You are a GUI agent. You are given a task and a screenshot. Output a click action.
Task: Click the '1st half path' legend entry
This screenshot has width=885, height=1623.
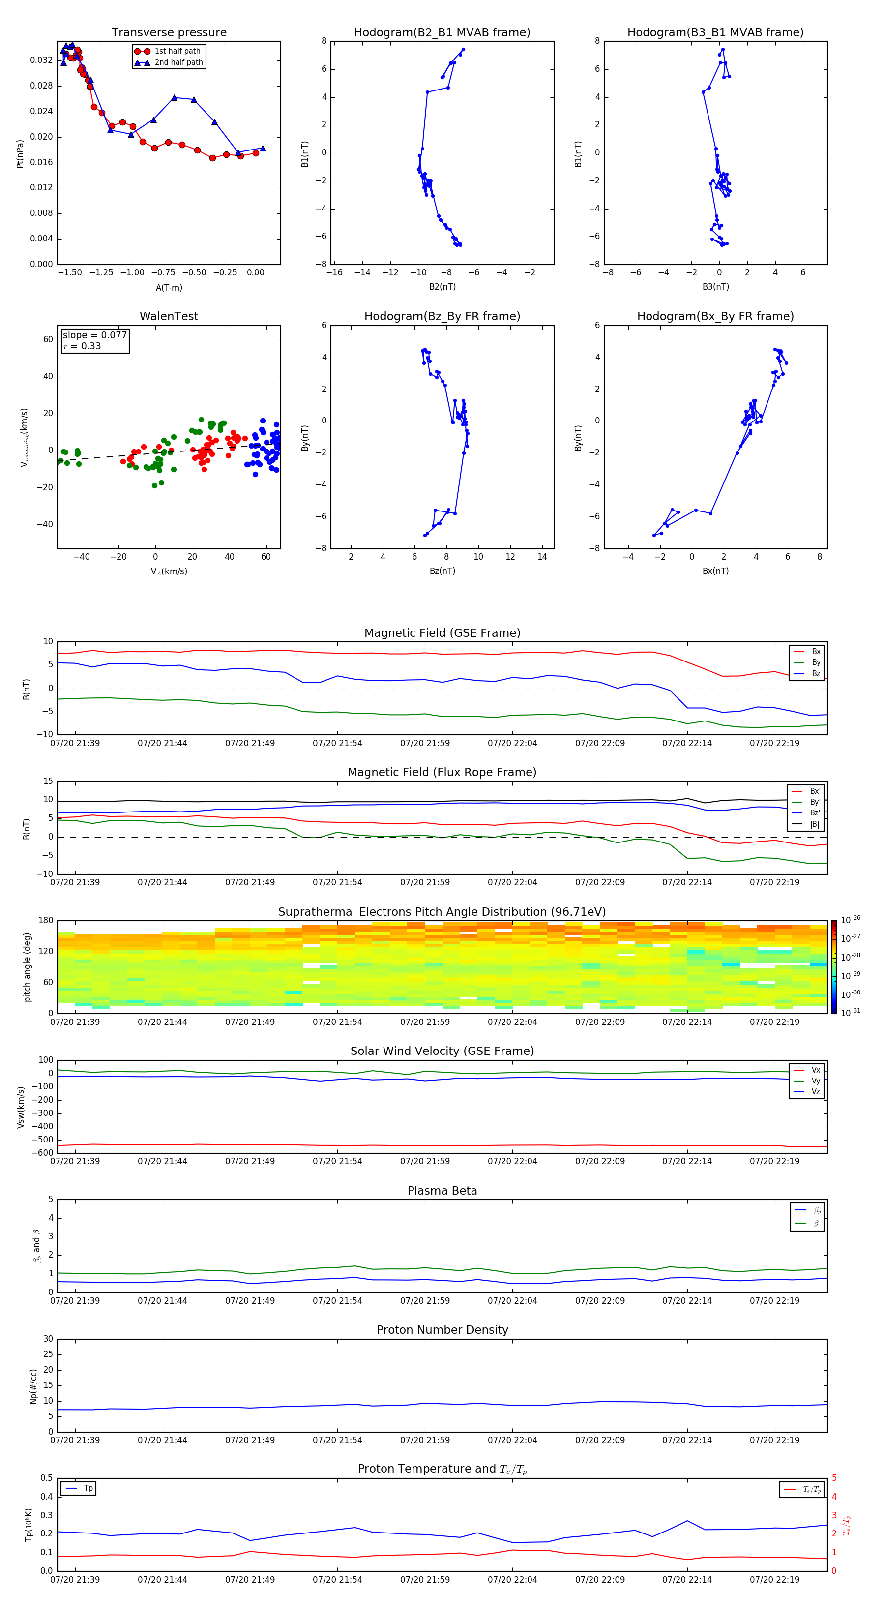[168, 51]
